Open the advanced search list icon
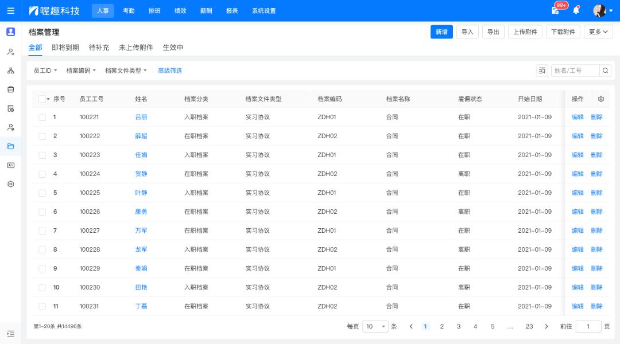 coord(542,71)
